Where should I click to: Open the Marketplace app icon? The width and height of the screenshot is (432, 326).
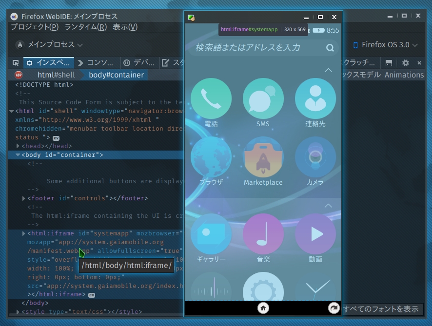263,157
